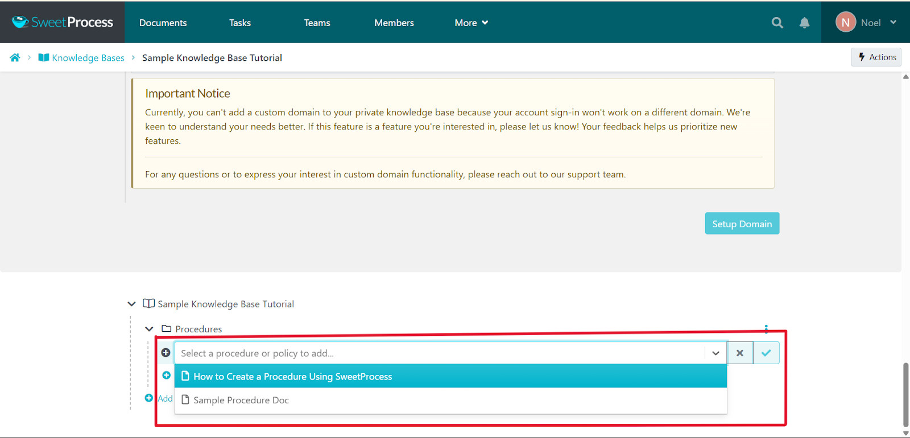This screenshot has width=910, height=438.
Task: Toggle the procedure select dropdown arrow
Action: click(715, 353)
